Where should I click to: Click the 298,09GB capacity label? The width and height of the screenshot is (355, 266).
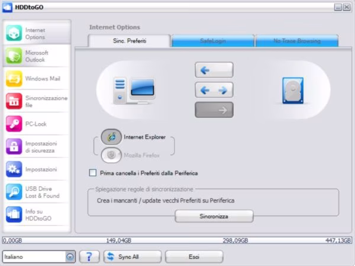[235, 241]
